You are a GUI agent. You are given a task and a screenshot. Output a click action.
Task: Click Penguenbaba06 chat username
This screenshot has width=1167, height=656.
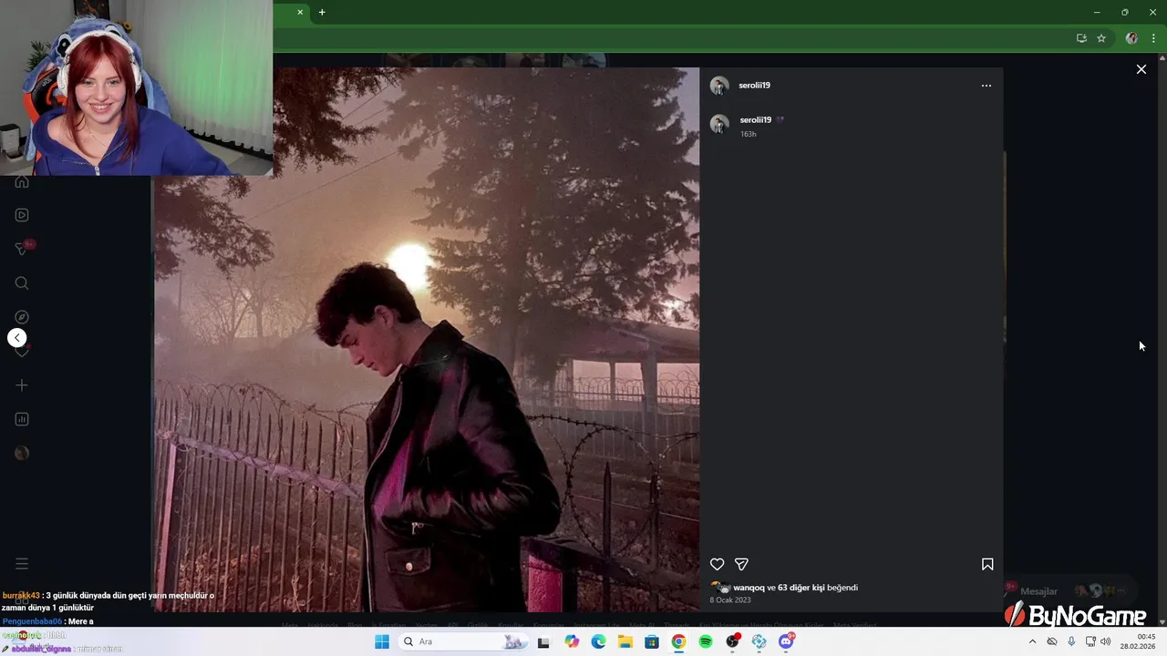coord(32,621)
